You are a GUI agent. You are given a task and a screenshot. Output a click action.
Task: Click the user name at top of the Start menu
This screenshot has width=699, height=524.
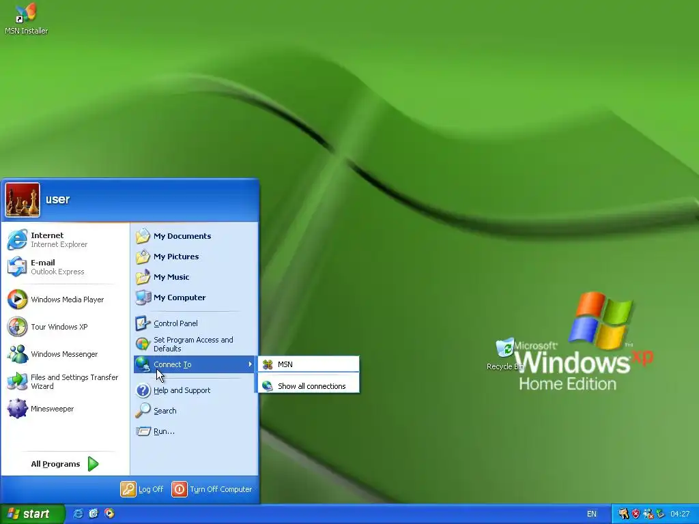57,199
